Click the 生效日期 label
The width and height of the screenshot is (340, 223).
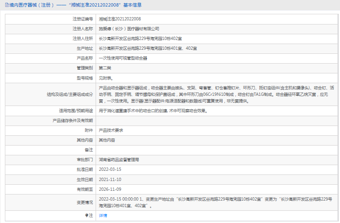(85, 179)
